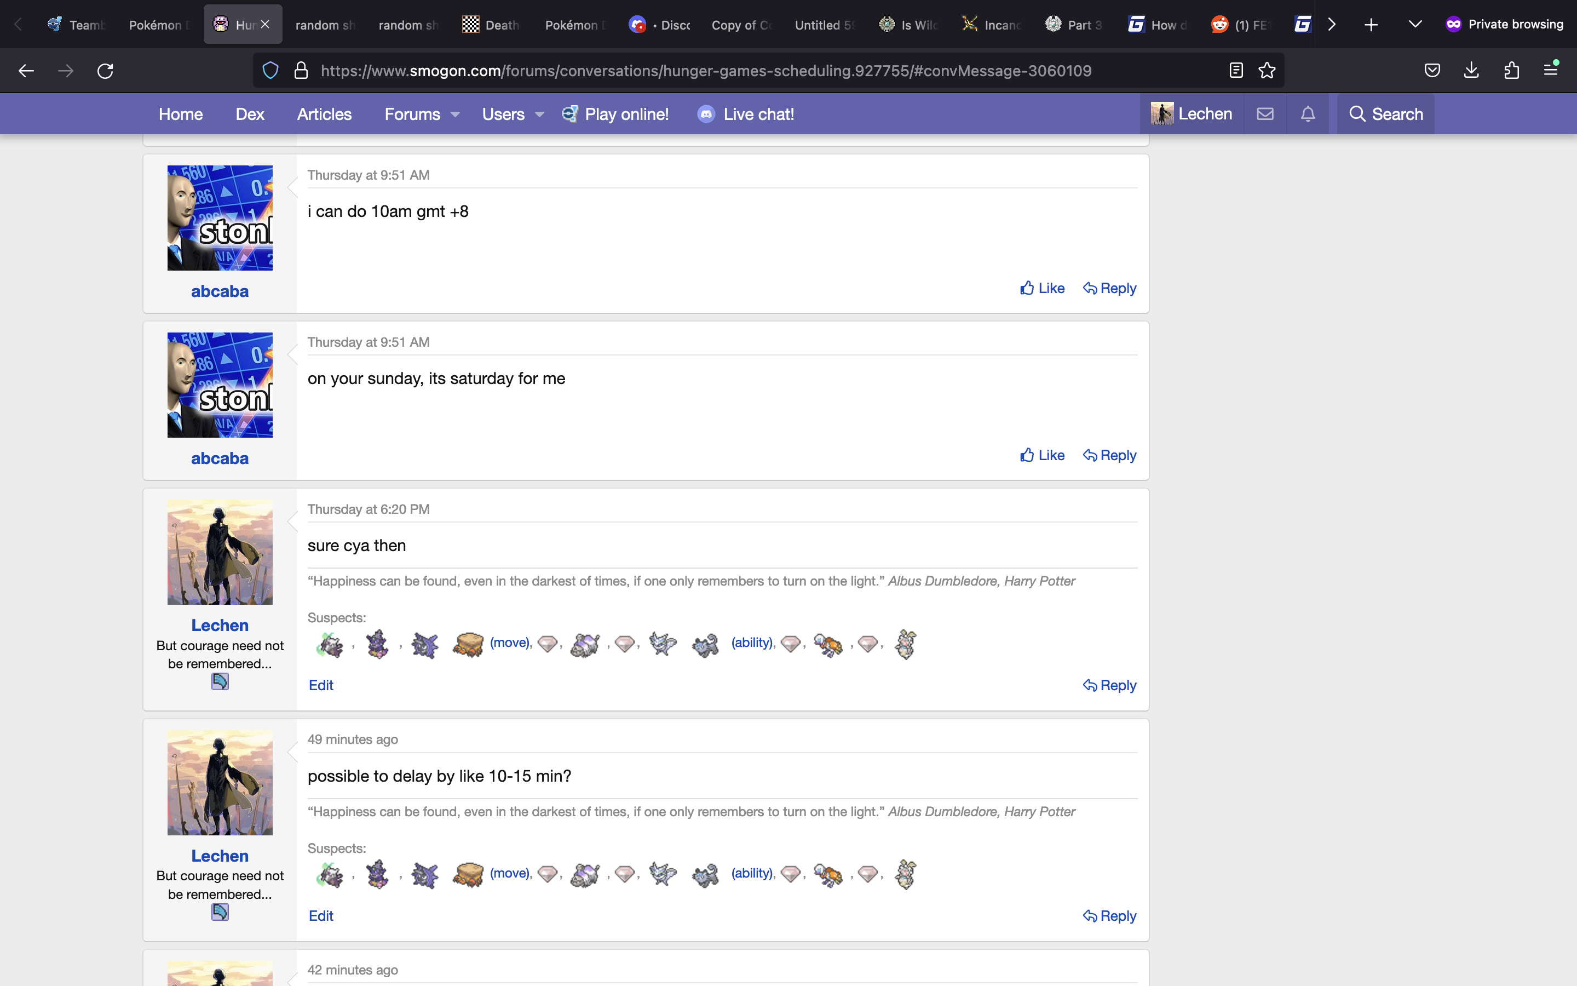Image resolution: width=1577 pixels, height=986 pixels.
Task: Open the Lechen account menu
Action: point(1191,114)
